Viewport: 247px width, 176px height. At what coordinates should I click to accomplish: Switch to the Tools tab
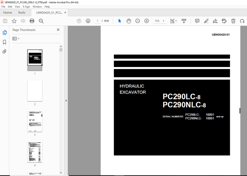22,13
